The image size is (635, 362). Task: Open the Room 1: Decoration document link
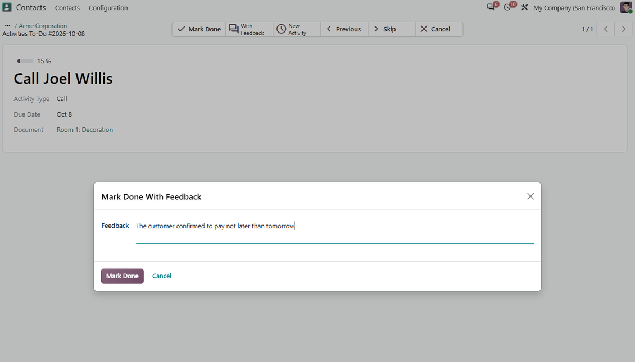click(85, 130)
